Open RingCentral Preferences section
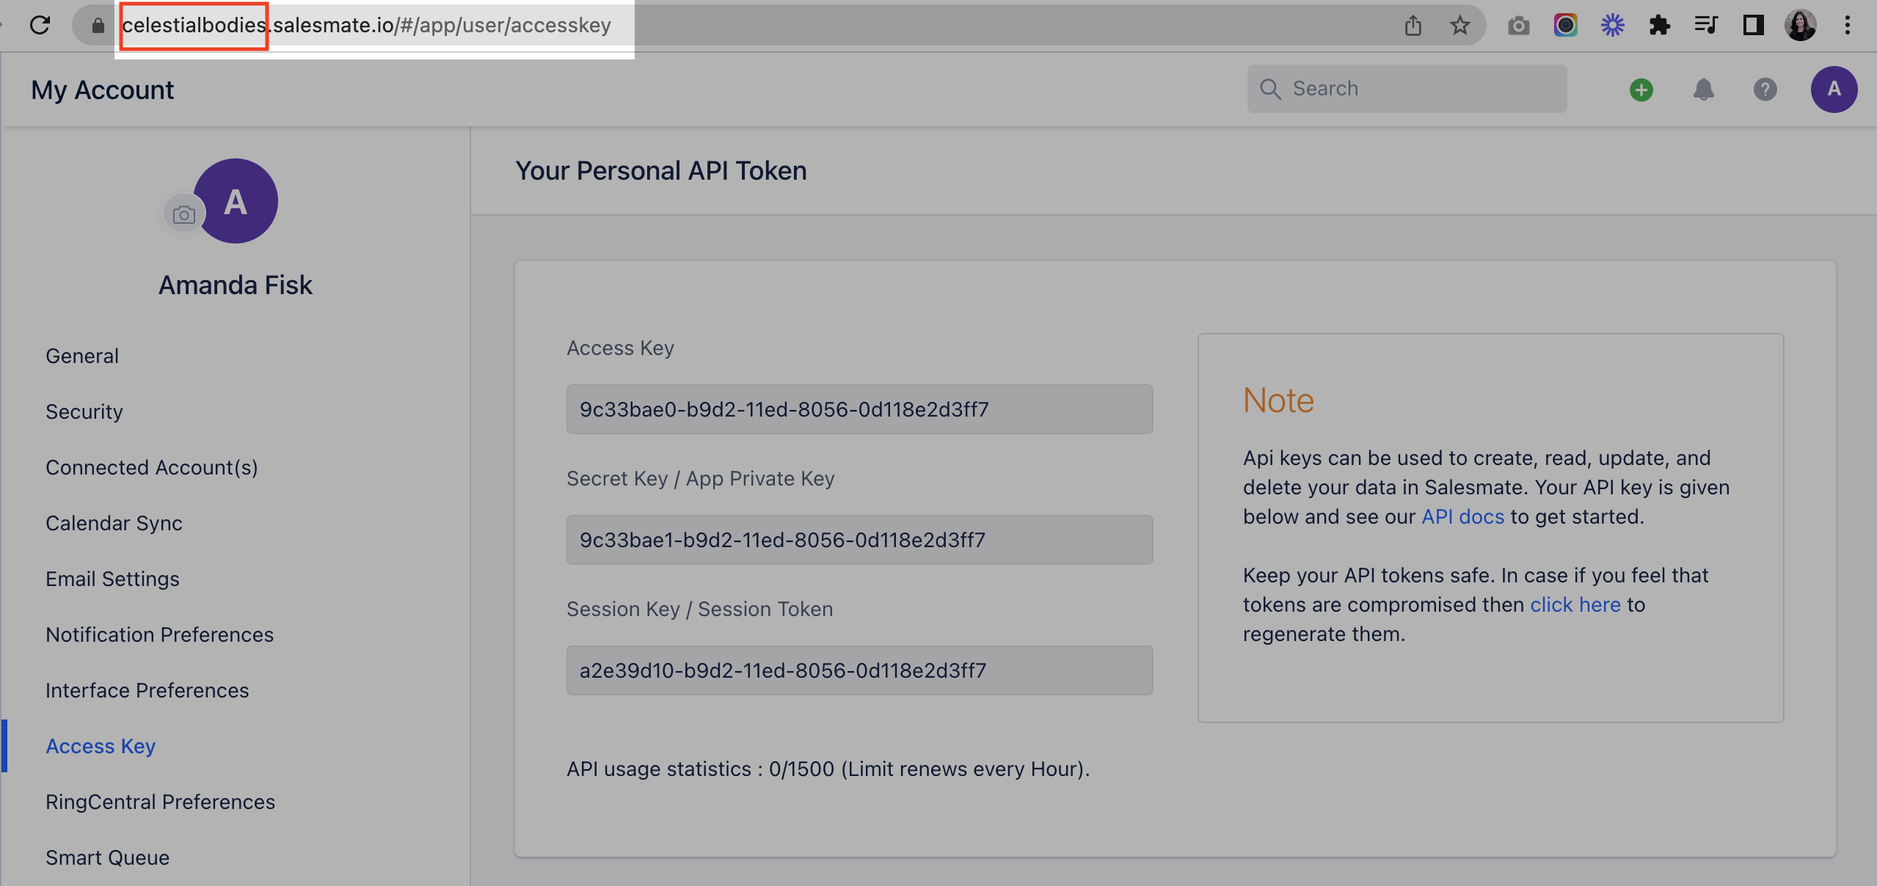The width and height of the screenshot is (1877, 886). [160, 802]
